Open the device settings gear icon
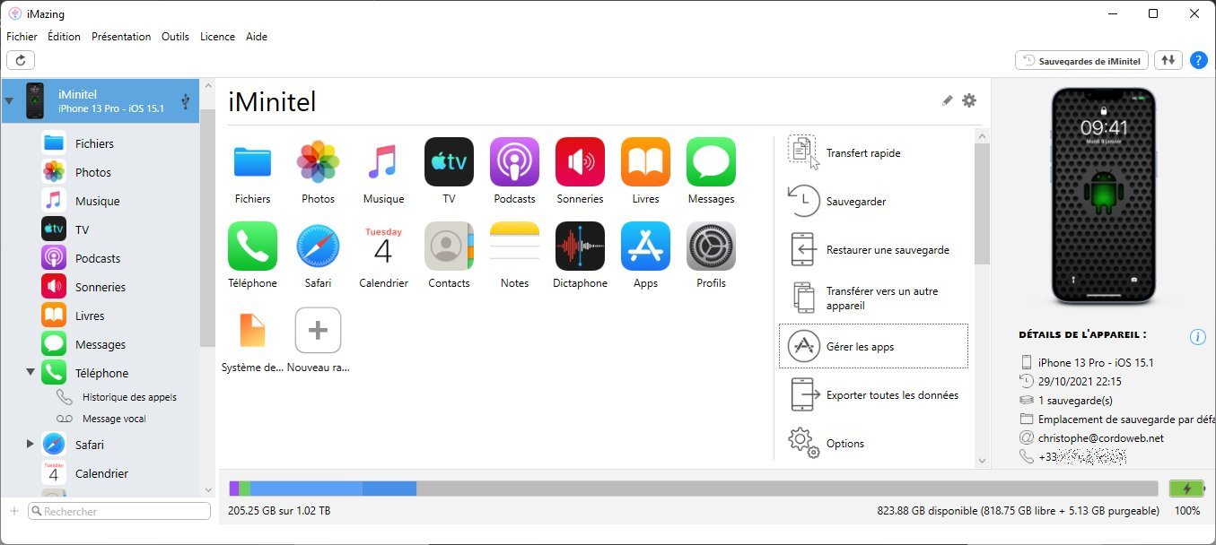Screen dimensions: 1216x545 coord(969,100)
